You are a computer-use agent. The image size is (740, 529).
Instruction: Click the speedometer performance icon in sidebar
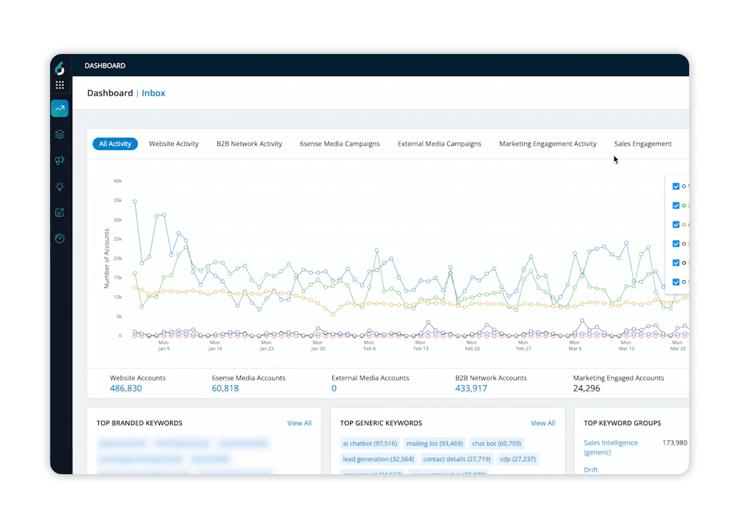click(x=60, y=239)
